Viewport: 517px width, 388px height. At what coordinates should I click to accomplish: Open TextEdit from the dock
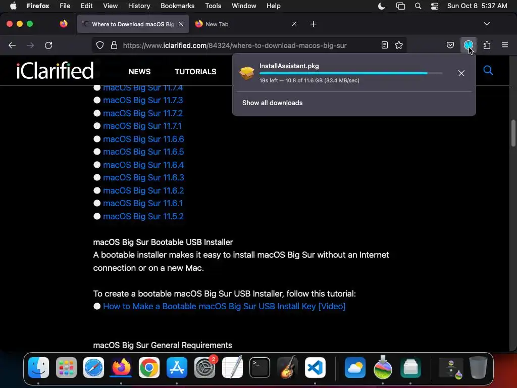[x=232, y=367]
